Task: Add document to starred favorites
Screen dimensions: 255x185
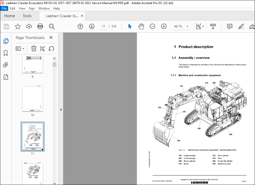Action: (x=18, y=26)
